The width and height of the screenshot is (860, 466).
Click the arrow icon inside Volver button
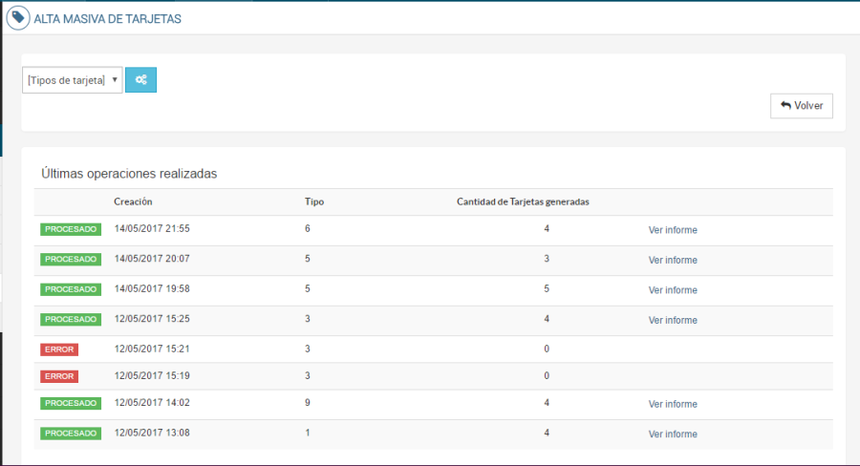[785, 106]
